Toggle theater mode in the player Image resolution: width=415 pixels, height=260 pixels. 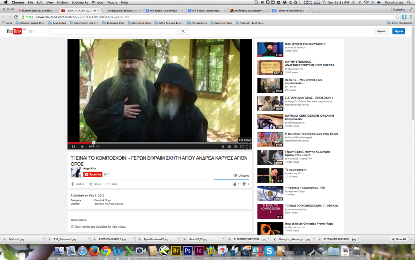tap(242, 146)
